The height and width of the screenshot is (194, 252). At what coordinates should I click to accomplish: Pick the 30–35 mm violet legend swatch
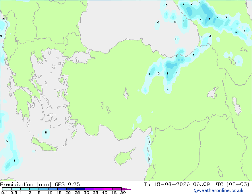89,189
